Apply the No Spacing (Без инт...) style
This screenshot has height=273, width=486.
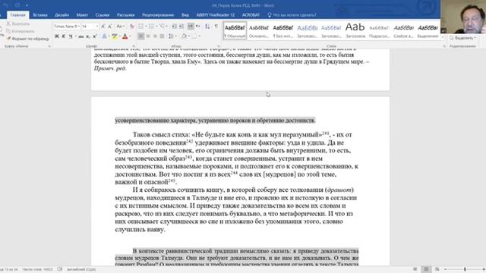tap(283, 30)
